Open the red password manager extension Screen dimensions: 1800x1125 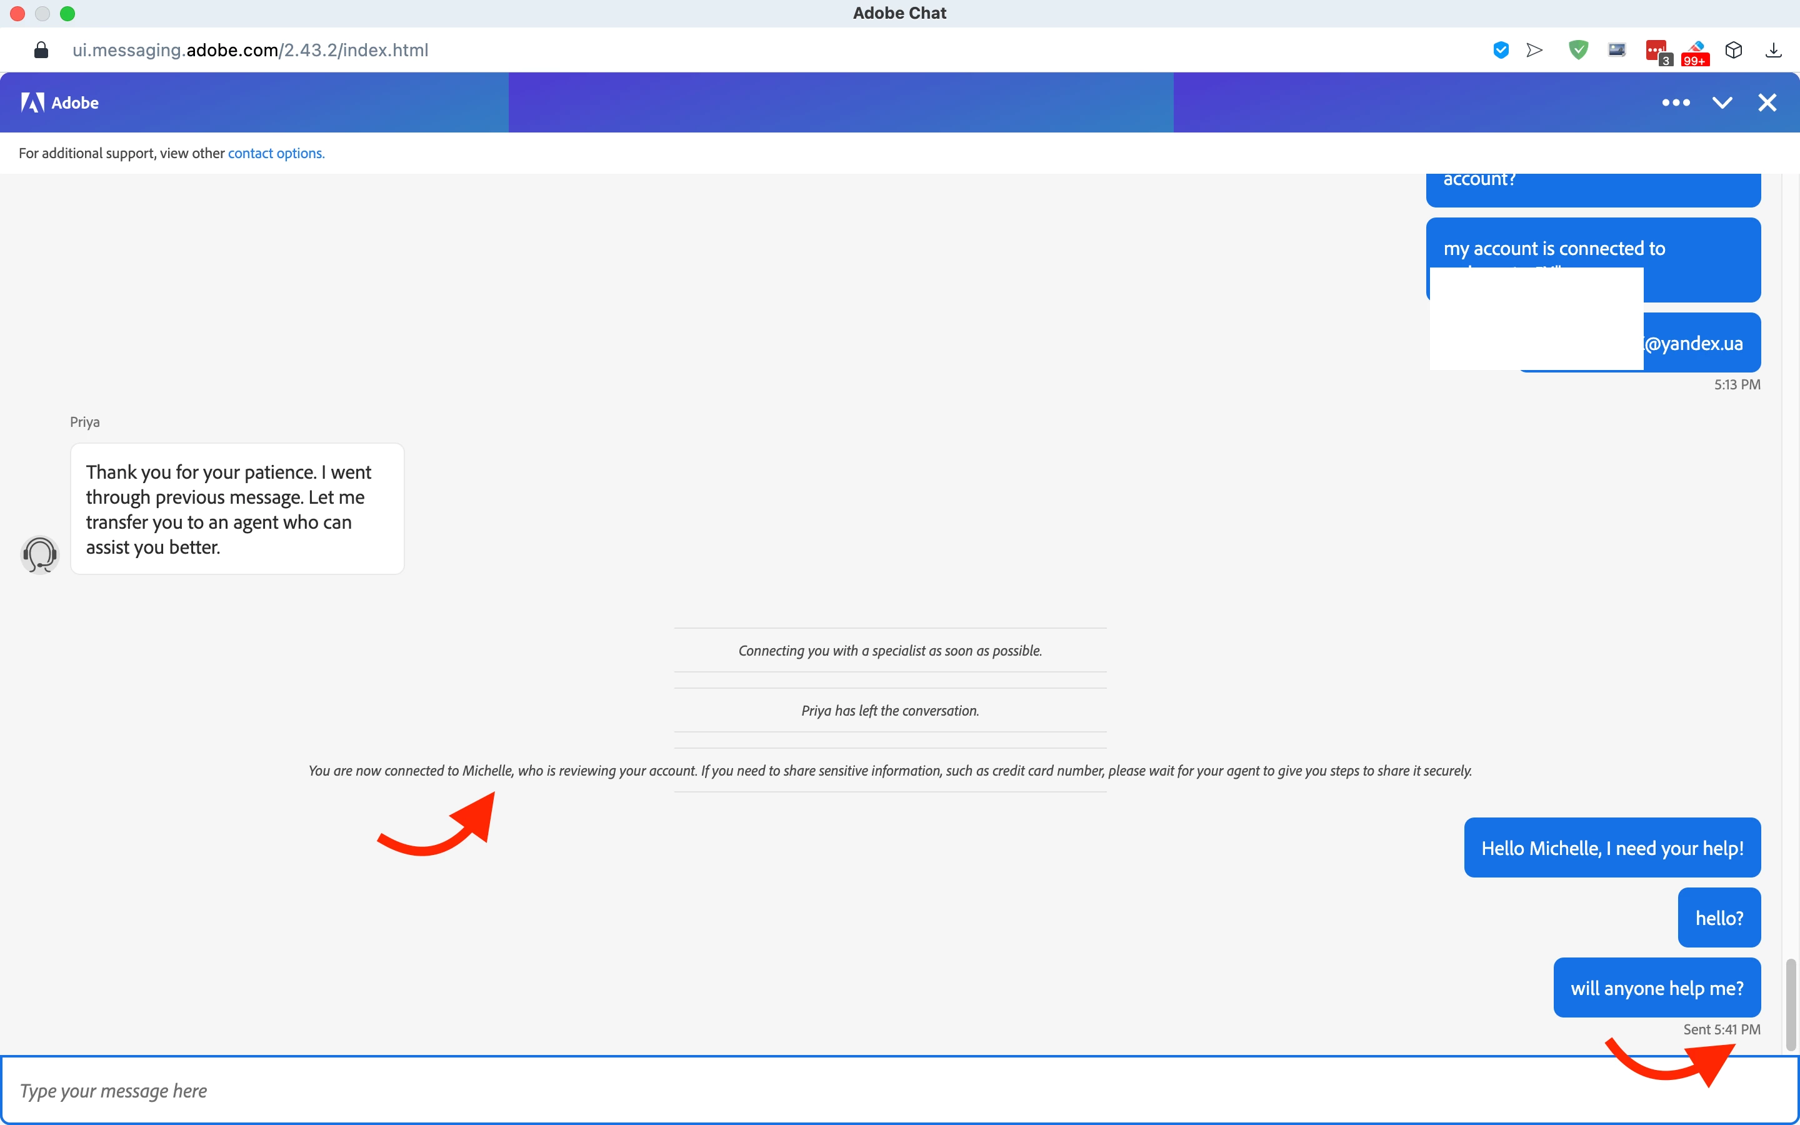[1656, 51]
